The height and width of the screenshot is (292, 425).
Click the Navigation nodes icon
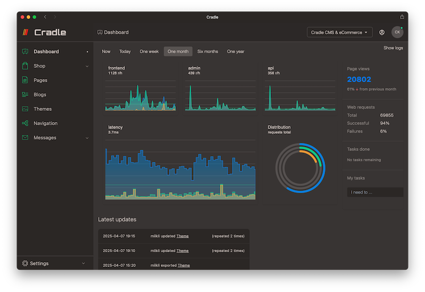coord(25,123)
